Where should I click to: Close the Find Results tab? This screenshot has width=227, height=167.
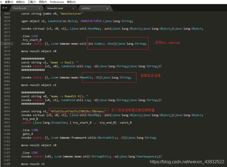pos(39,8)
